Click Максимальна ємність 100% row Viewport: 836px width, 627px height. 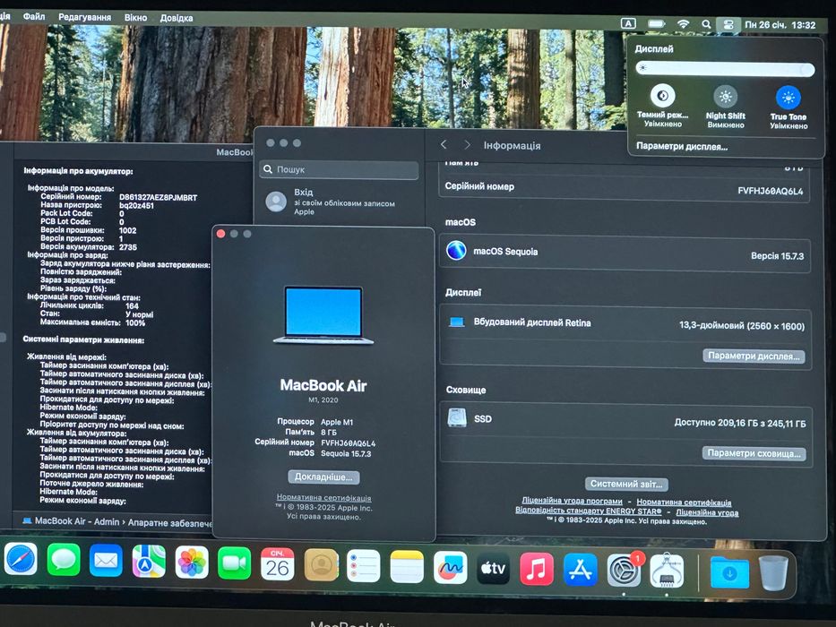pyautogui.click(x=92, y=322)
